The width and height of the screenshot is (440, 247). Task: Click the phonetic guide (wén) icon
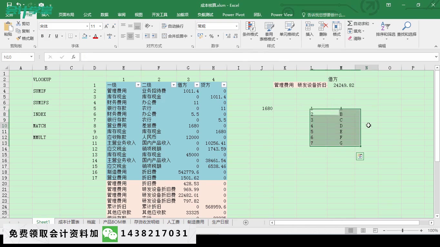pos(110,36)
